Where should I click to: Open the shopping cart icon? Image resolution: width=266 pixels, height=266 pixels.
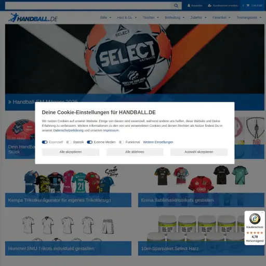248,6
